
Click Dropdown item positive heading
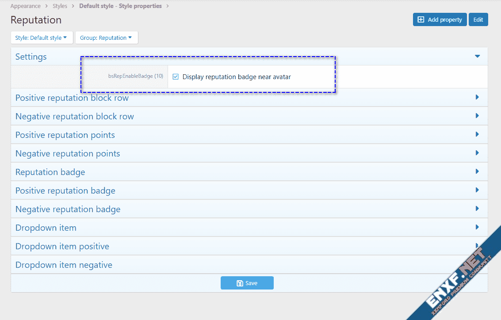(x=62, y=246)
